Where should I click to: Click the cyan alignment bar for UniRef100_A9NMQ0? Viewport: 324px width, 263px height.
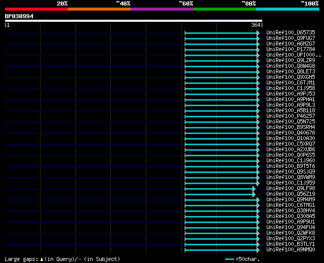pos(221,250)
